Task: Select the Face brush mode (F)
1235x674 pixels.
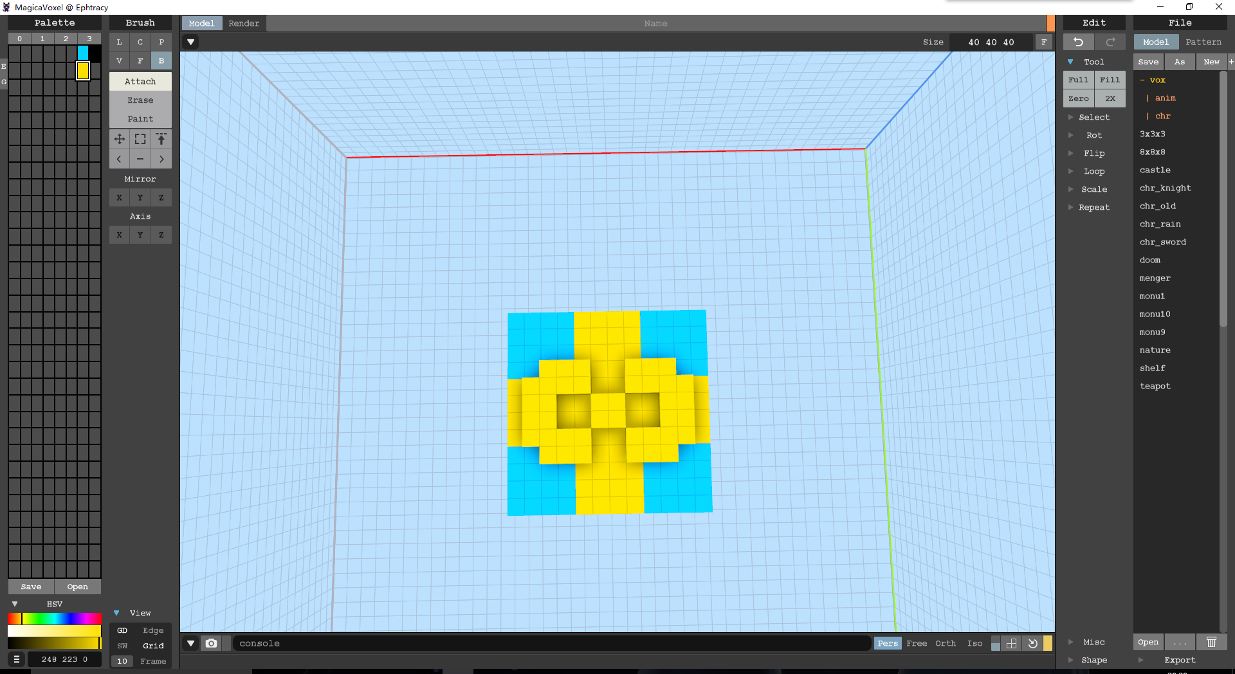Action: point(140,60)
